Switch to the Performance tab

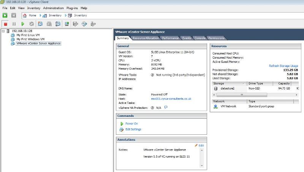pos(170,38)
